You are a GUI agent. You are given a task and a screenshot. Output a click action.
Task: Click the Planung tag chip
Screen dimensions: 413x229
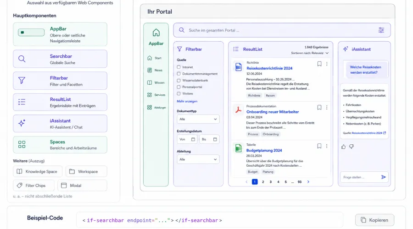268,172
